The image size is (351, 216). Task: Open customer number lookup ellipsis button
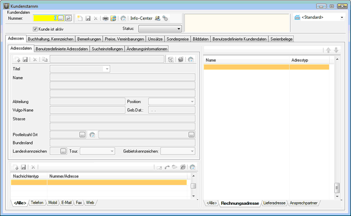pyautogui.click(x=61, y=18)
